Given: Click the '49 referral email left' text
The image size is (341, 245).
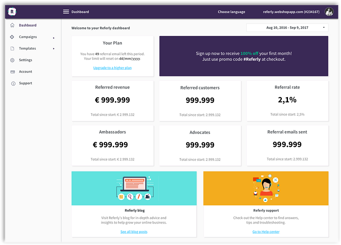Looking at the screenshot, I should click(x=113, y=54).
